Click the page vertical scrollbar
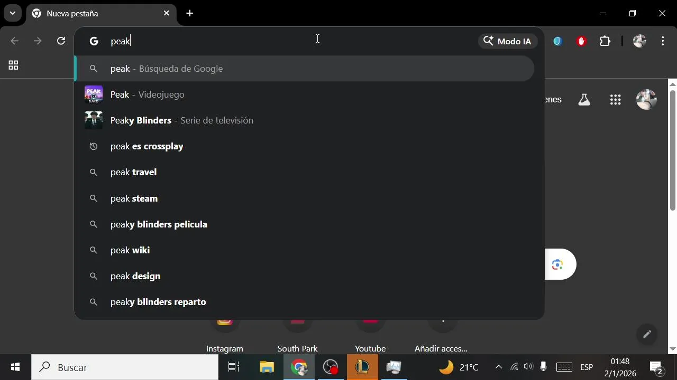The width and height of the screenshot is (677, 380). coord(673,150)
